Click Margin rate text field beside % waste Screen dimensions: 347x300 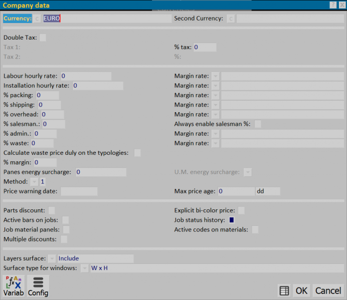pyautogui.click(x=282, y=143)
